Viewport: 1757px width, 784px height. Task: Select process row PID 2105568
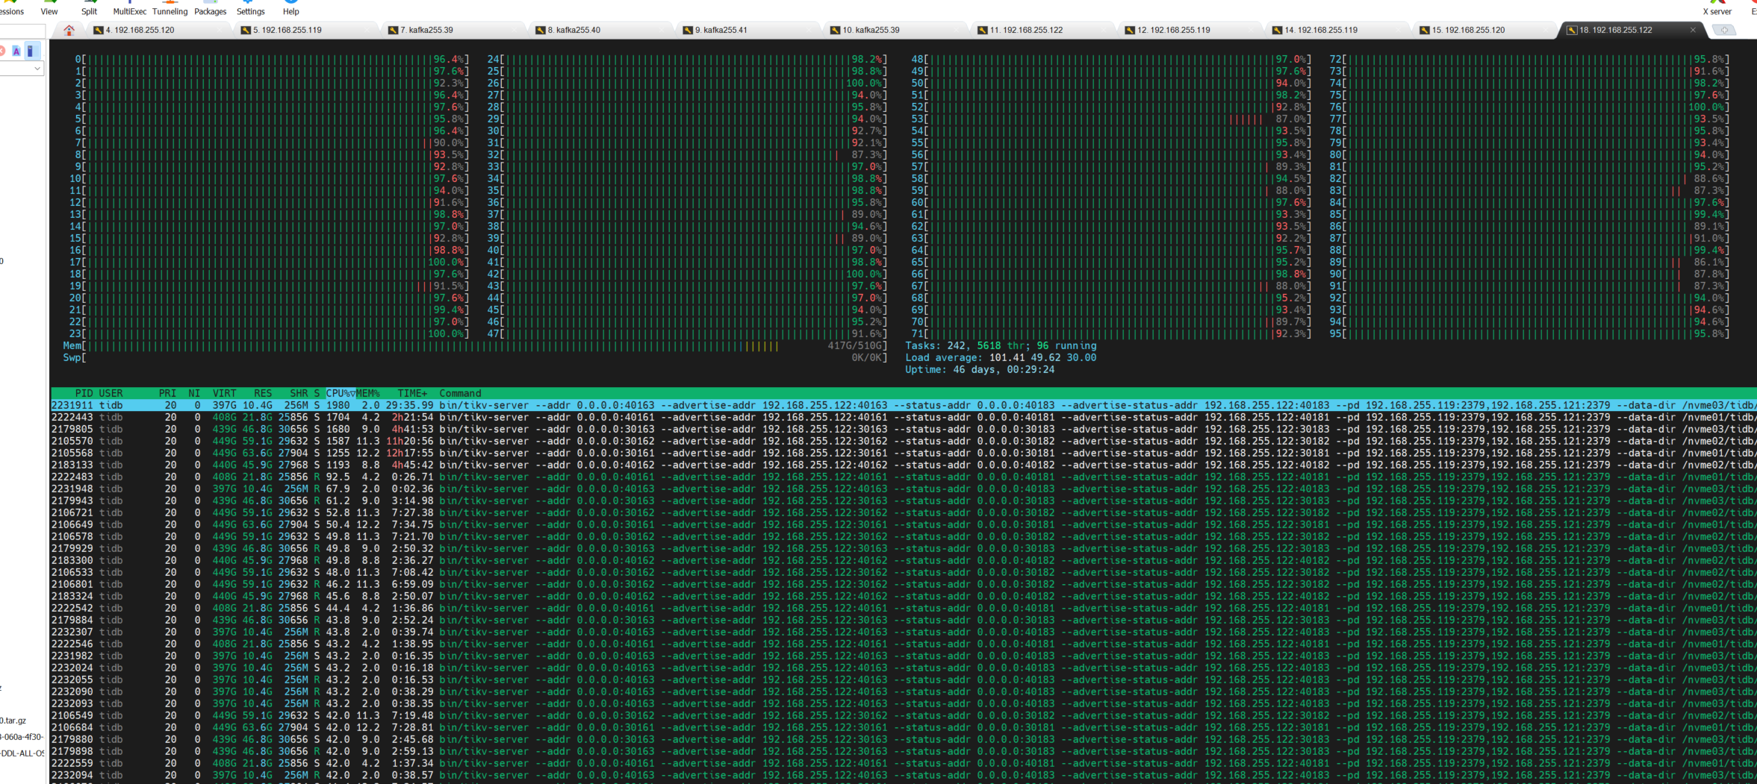(904, 453)
